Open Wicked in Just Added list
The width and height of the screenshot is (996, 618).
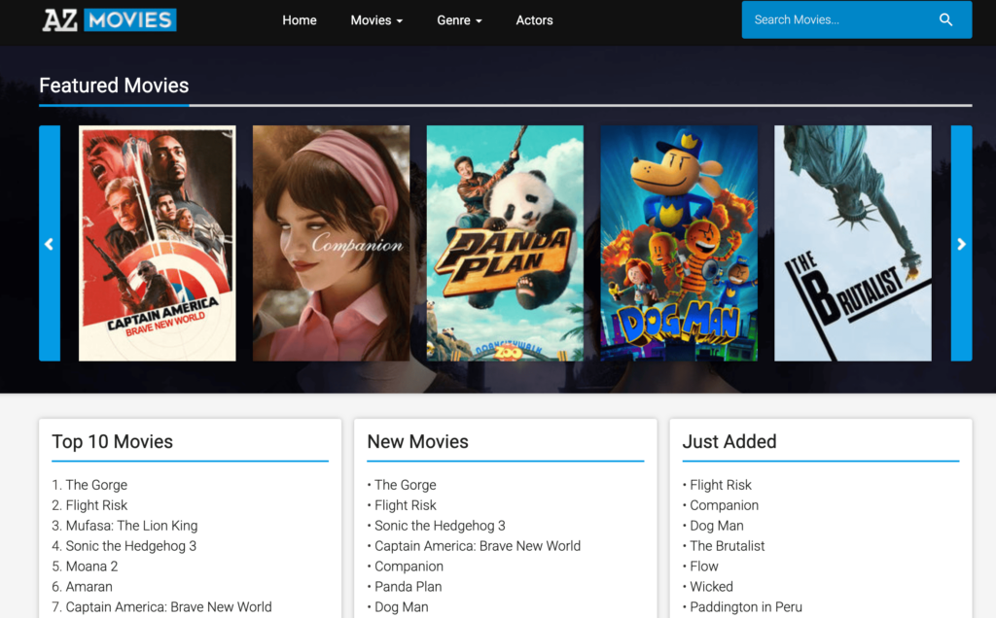click(x=711, y=586)
